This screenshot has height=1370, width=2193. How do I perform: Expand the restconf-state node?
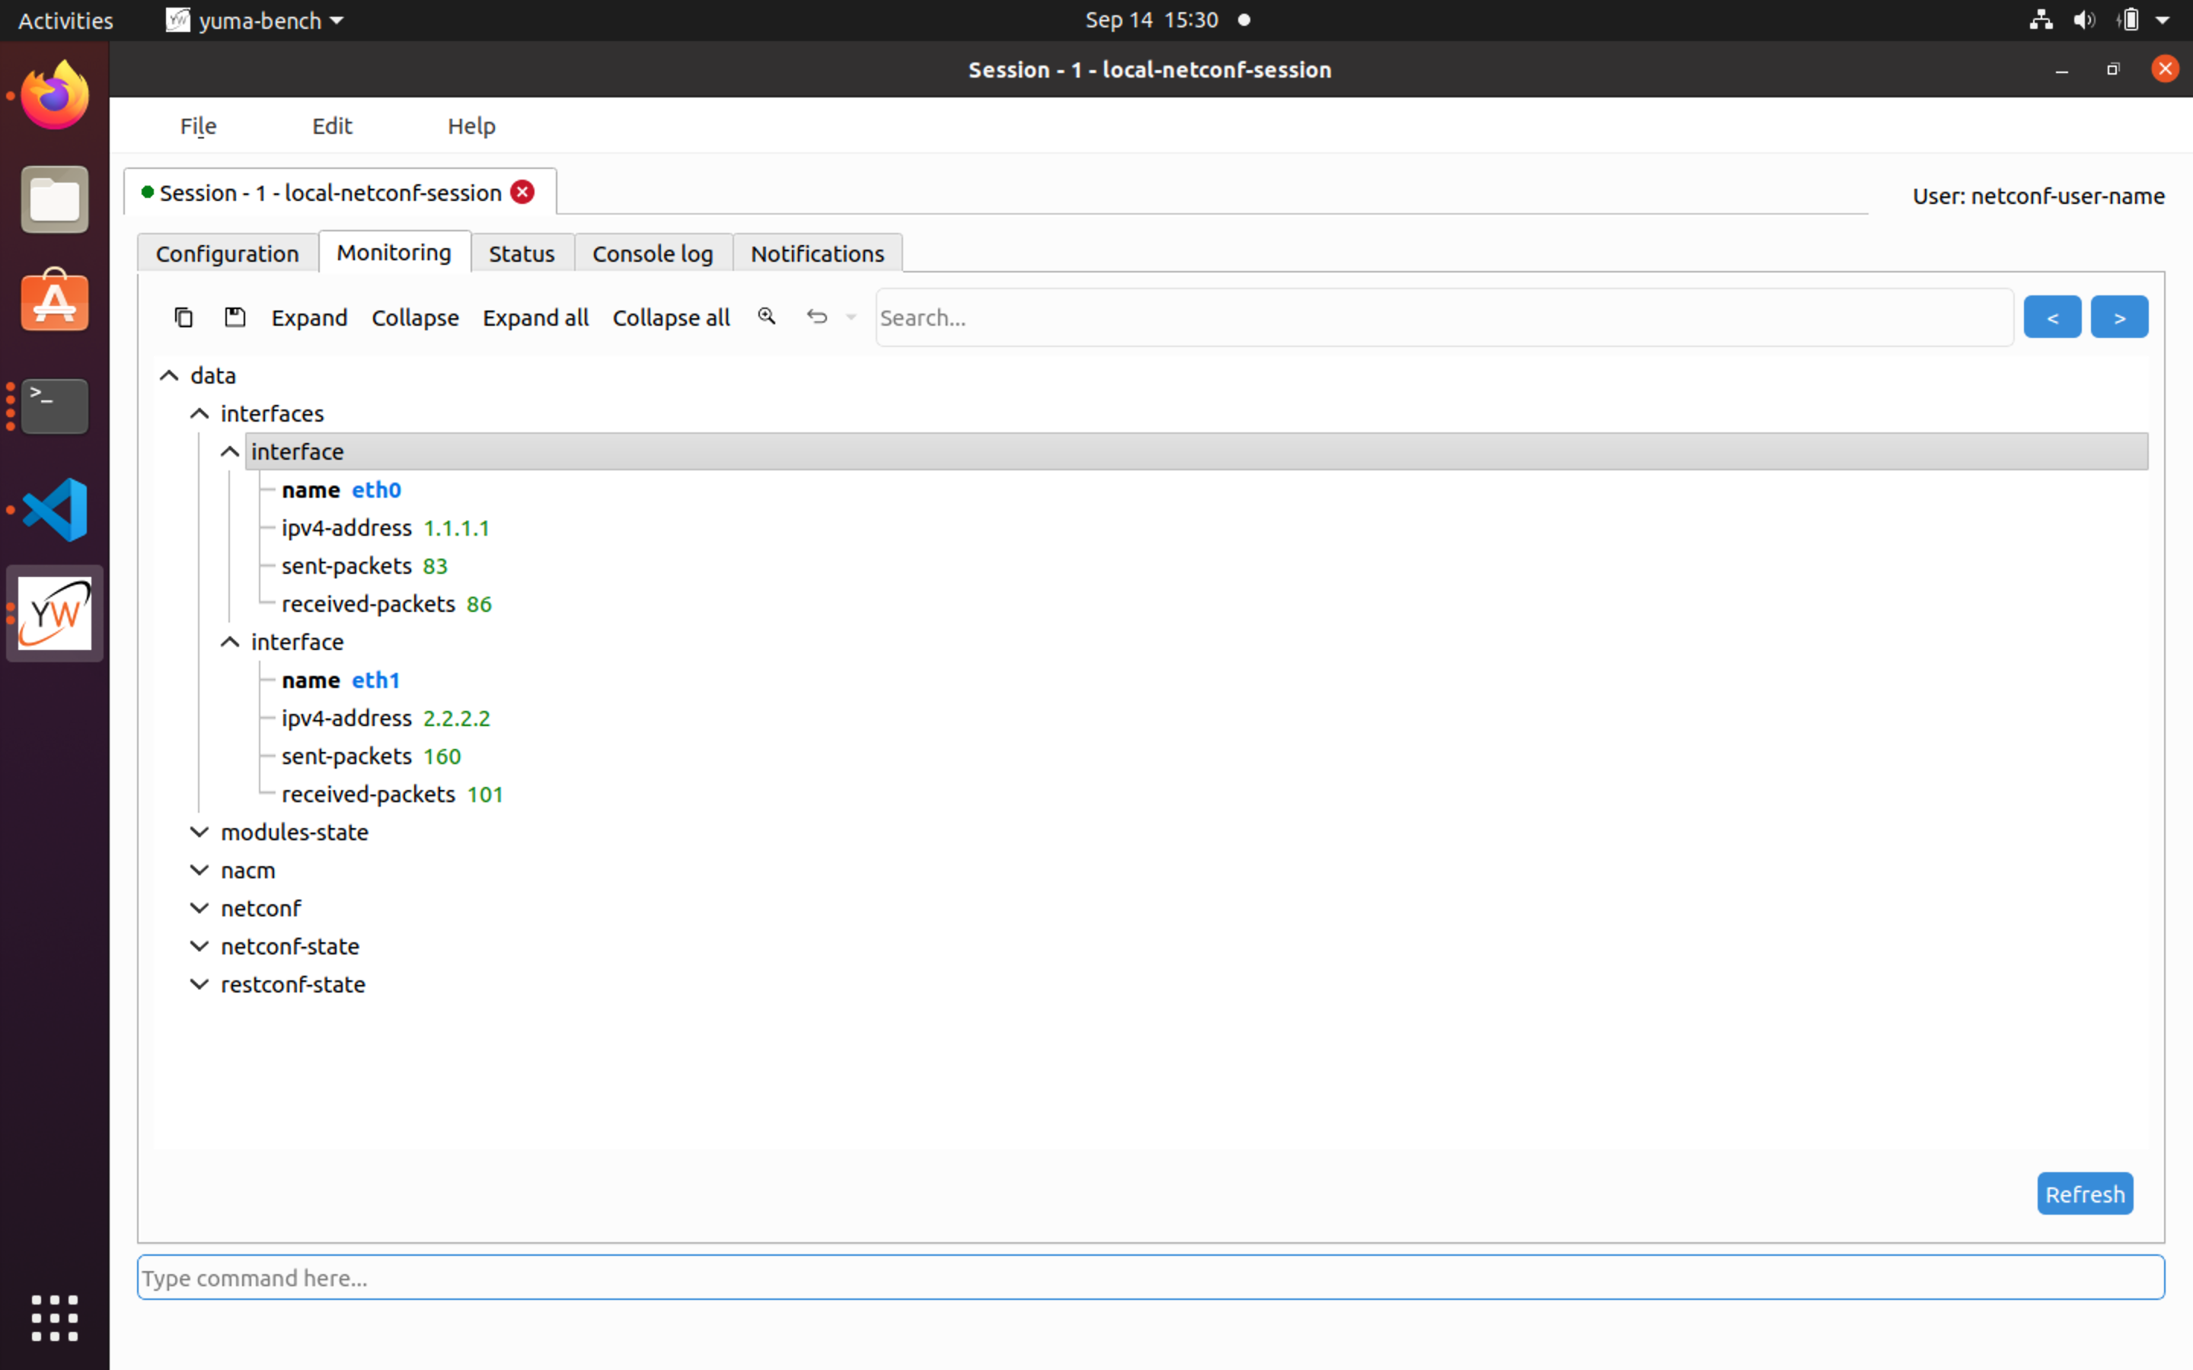[199, 984]
